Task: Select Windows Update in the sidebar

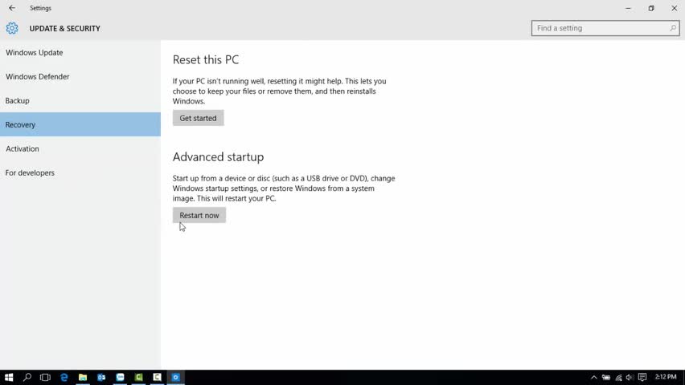Action: pos(80,52)
